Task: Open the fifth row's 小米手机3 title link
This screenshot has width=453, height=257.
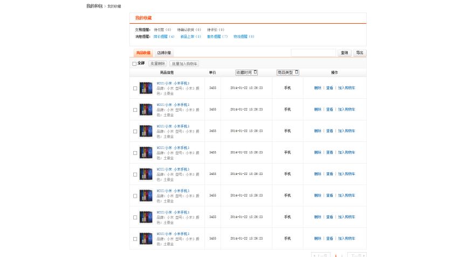Action: click(x=173, y=170)
